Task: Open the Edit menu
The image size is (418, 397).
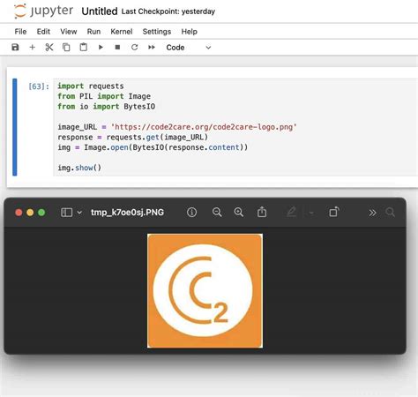Action: point(43,32)
